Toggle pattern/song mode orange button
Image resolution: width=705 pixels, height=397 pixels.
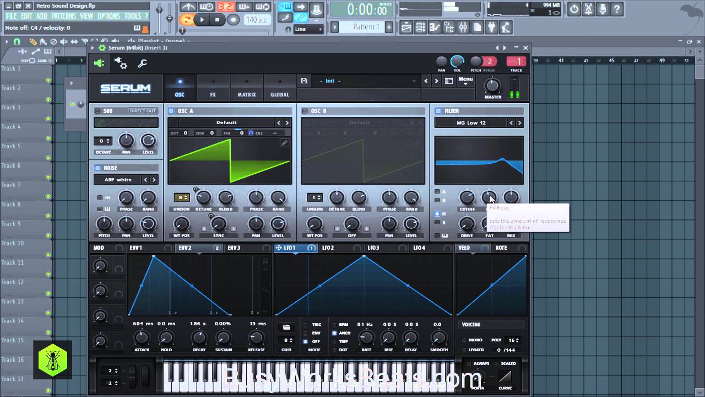point(187,20)
